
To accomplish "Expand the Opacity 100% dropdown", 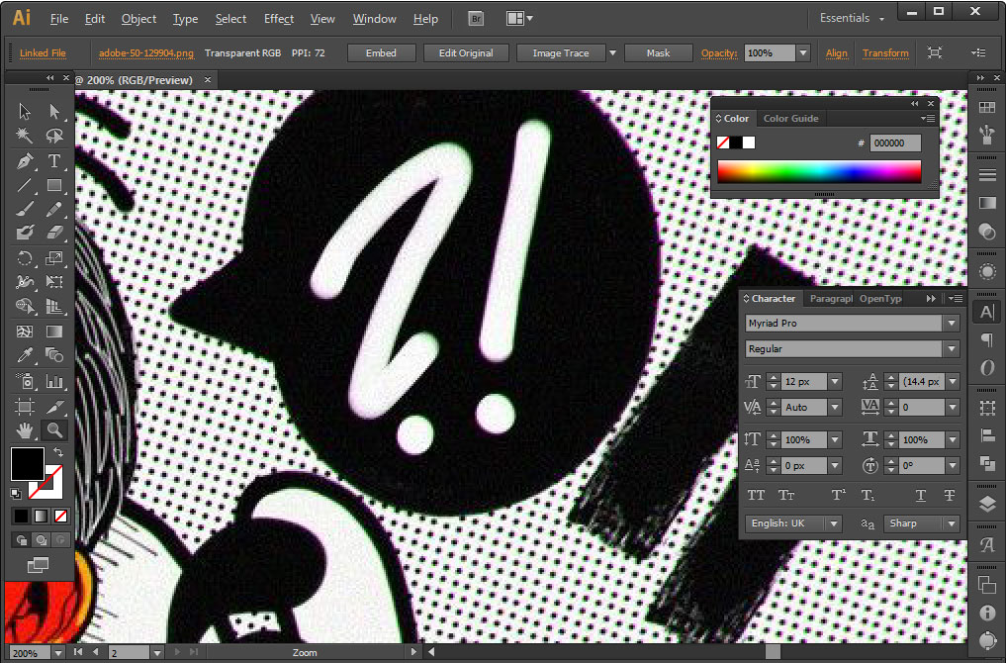I will pyautogui.click(x=802, y=53).
